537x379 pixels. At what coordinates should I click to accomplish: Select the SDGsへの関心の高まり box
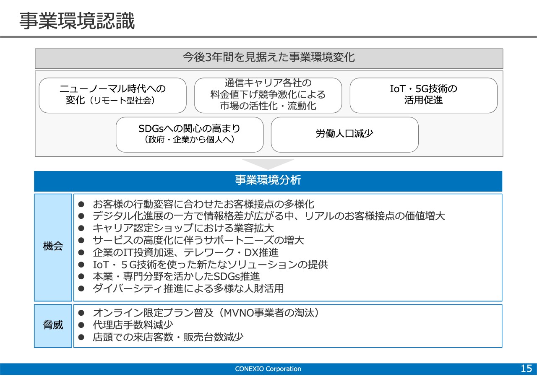pyautogui.click(x=190, y=134)
